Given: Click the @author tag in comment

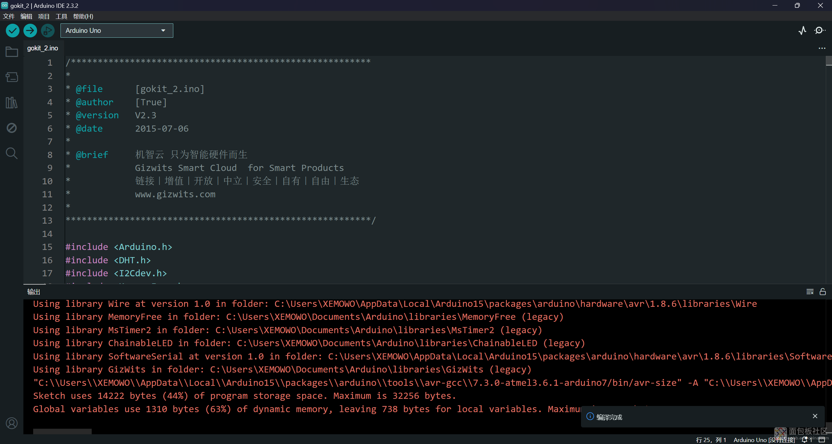Looking at the screenshot, I should 95,102.
